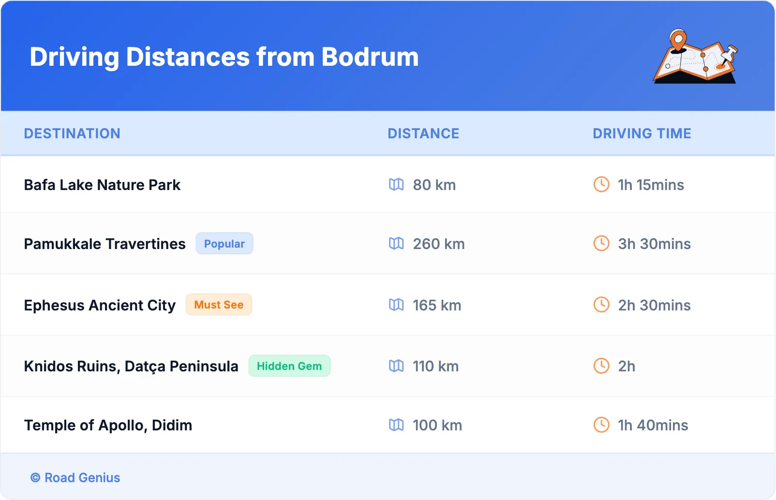Click the map icon next to 165 km
This screenshot has width=776, height=500.
point(396,305)
